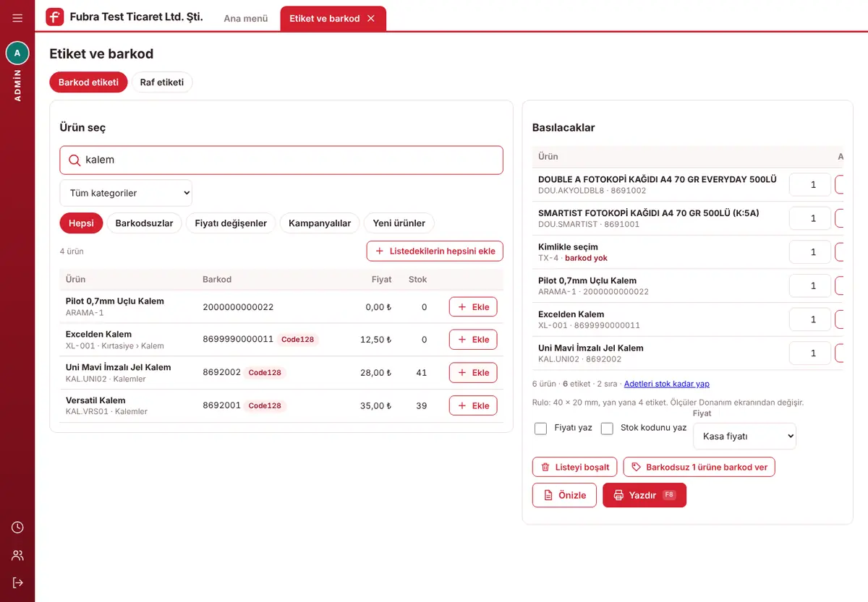Click the search magnifier icon
This screenshot has width=868, height=602.
click(x=75, y=160)
